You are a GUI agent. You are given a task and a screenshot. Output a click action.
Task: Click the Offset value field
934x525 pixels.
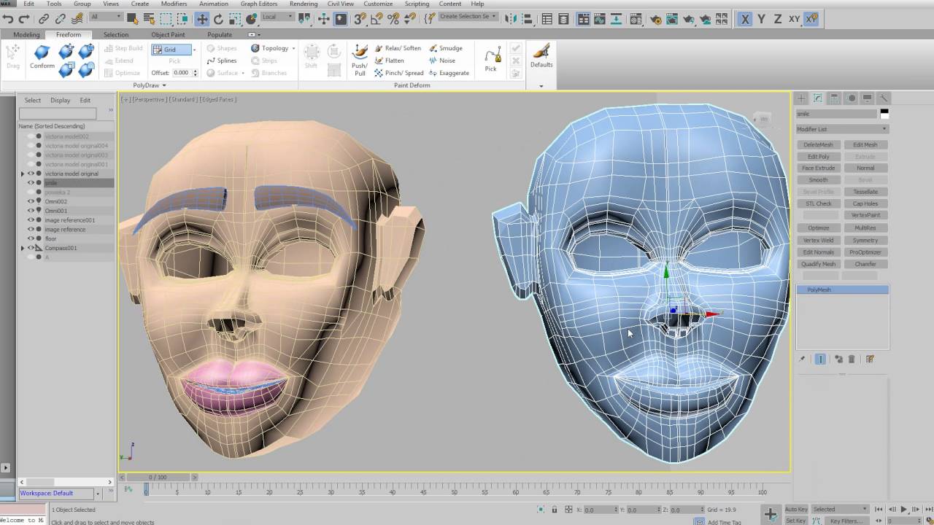pos(181,73)
